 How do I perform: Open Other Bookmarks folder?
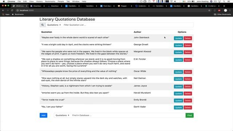point(222,15)
